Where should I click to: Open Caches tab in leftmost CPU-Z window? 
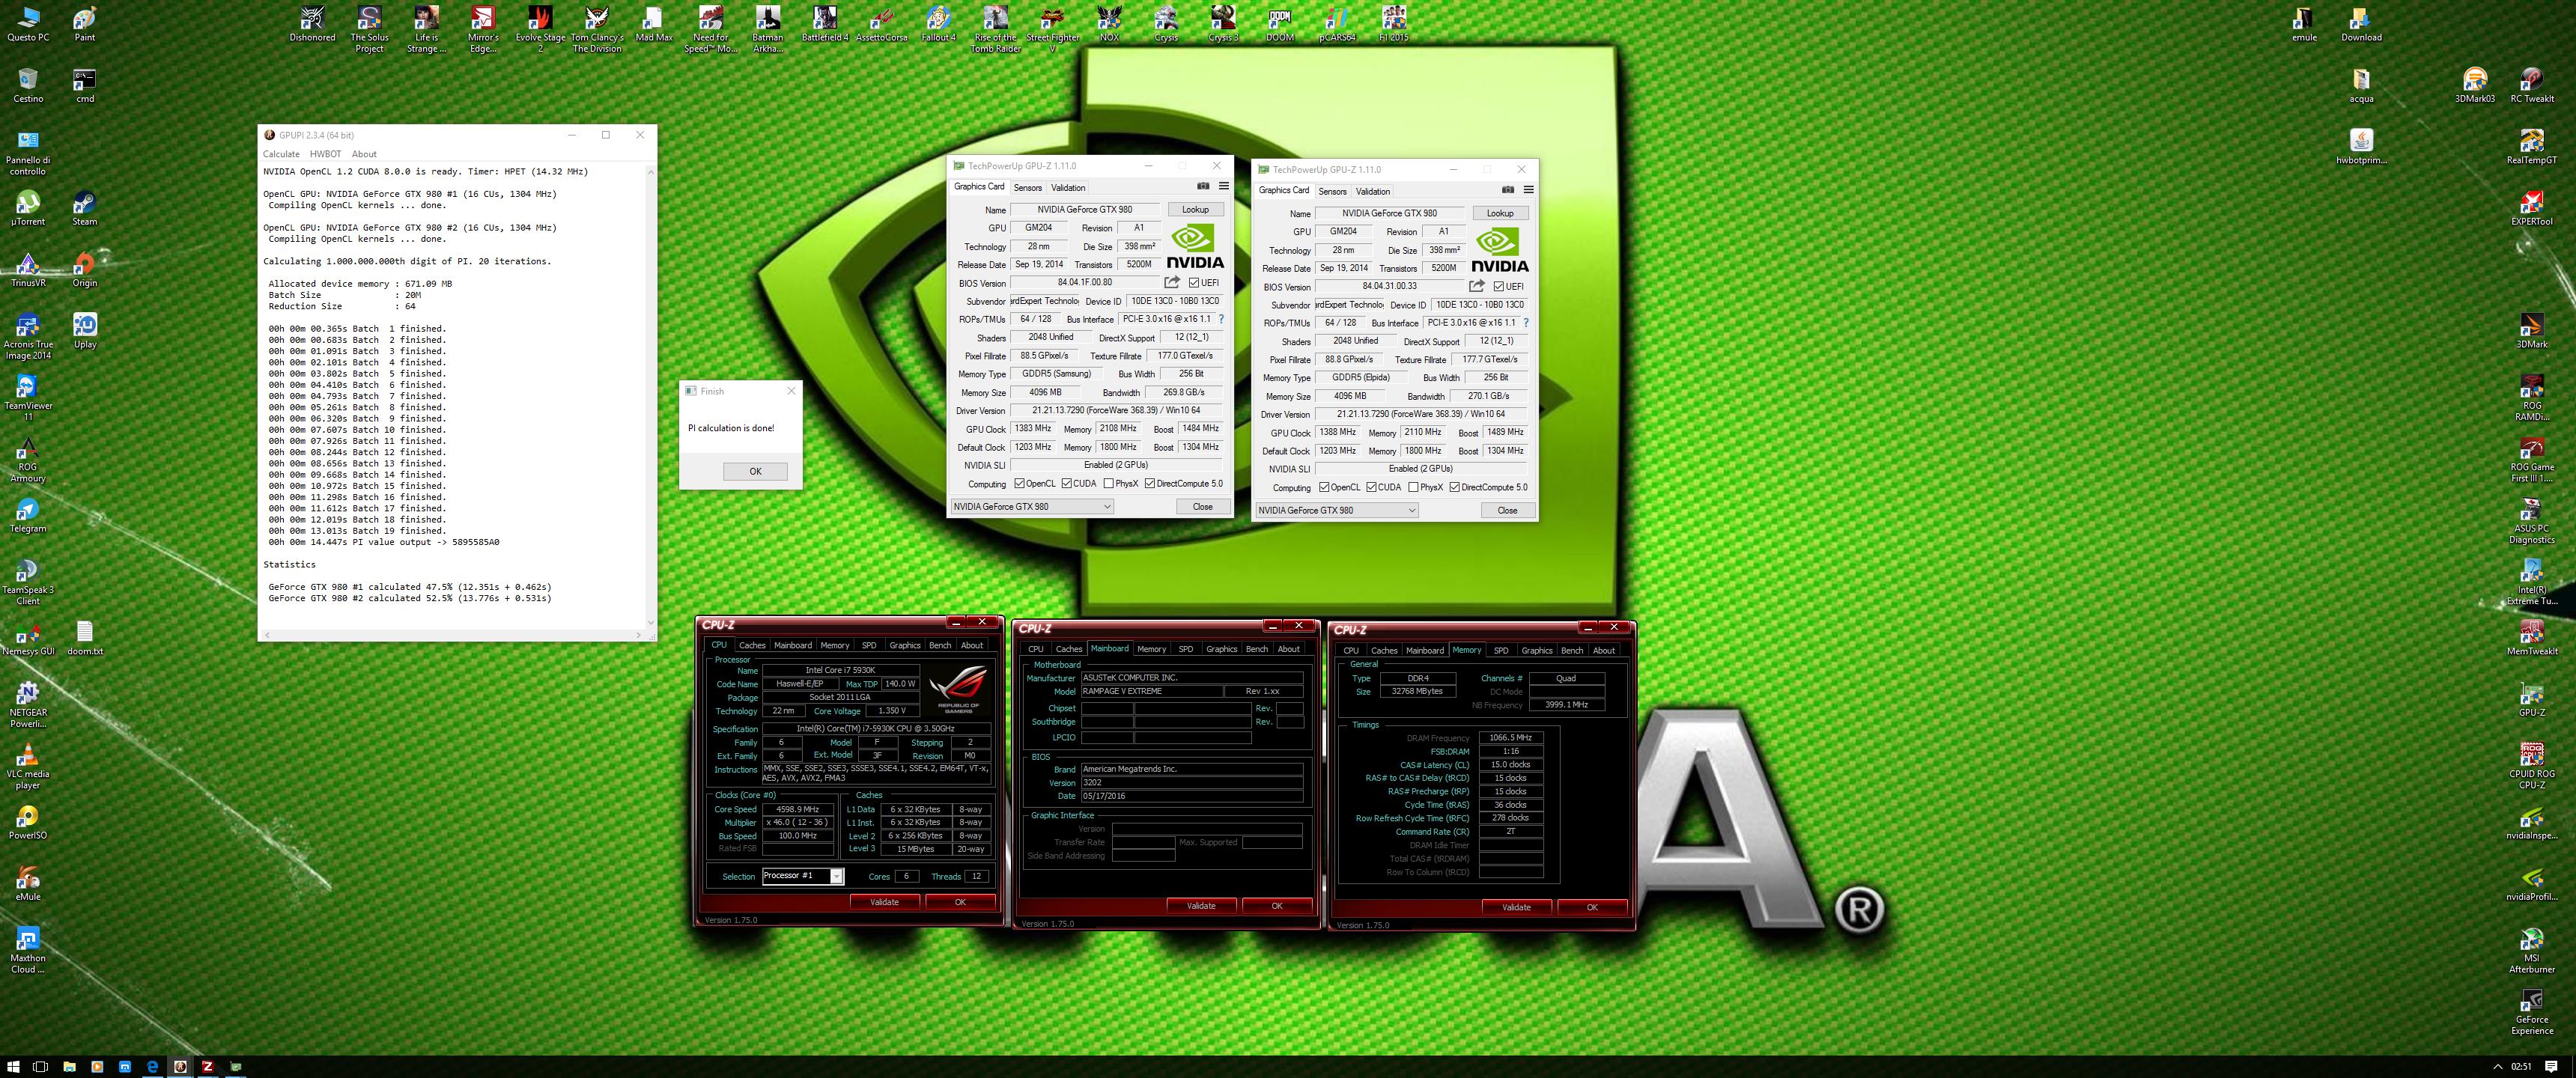pyautogui.click(x=752, y=646)
